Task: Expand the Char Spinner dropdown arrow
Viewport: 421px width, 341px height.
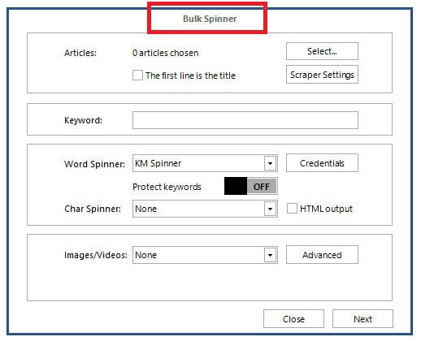Action: [270, 209]
